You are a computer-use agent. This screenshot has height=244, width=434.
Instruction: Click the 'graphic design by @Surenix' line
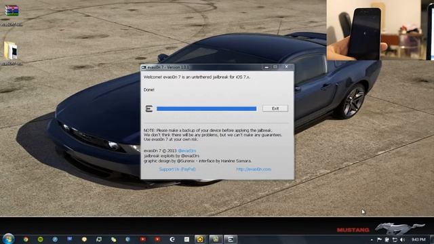point(197,161)
